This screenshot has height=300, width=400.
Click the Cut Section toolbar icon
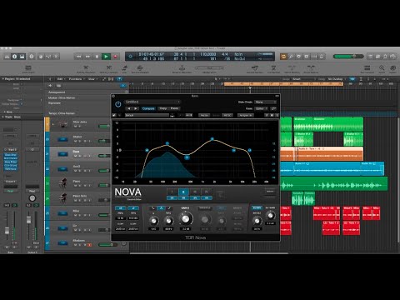[273, 69]
